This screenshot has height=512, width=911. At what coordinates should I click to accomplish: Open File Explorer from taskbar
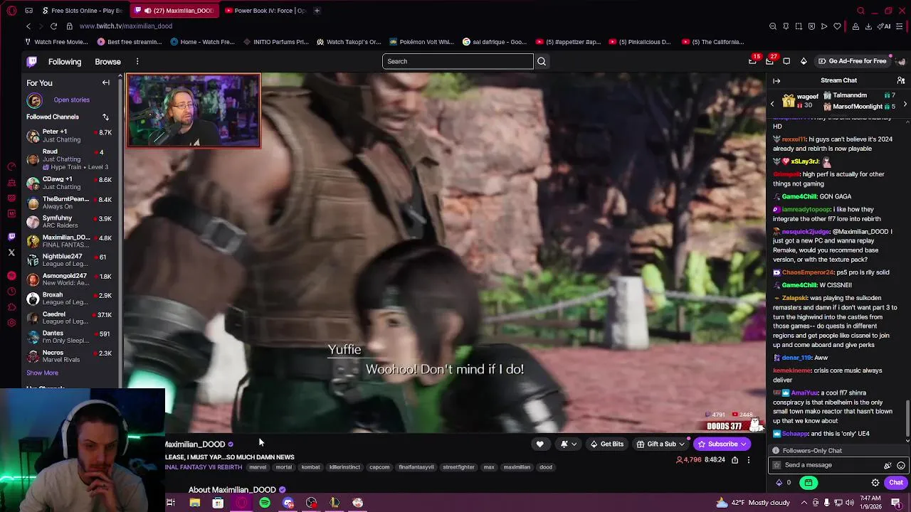tap(194, 503)
